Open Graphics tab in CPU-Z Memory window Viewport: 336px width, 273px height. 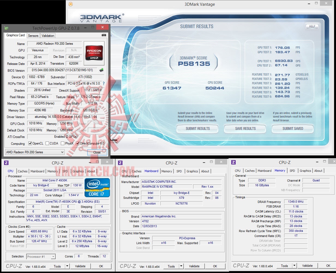[x=305, y=171]
